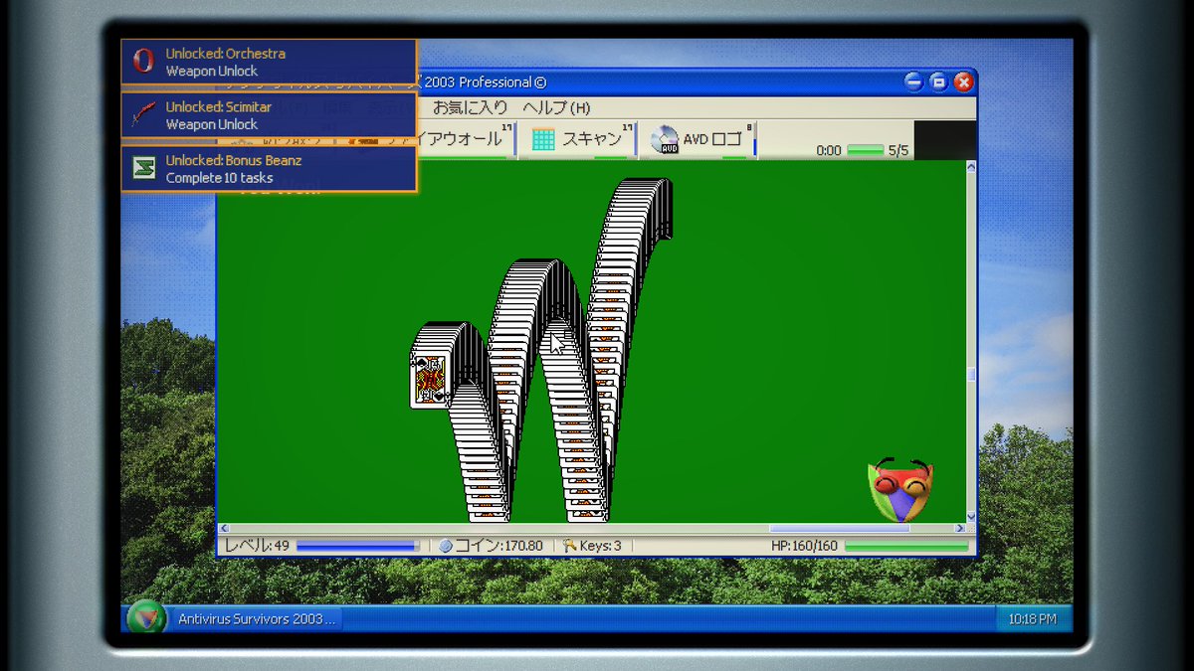Click the Scimitar weapon unlock icon
This screenshot has width=1194, height=671.
144,115
